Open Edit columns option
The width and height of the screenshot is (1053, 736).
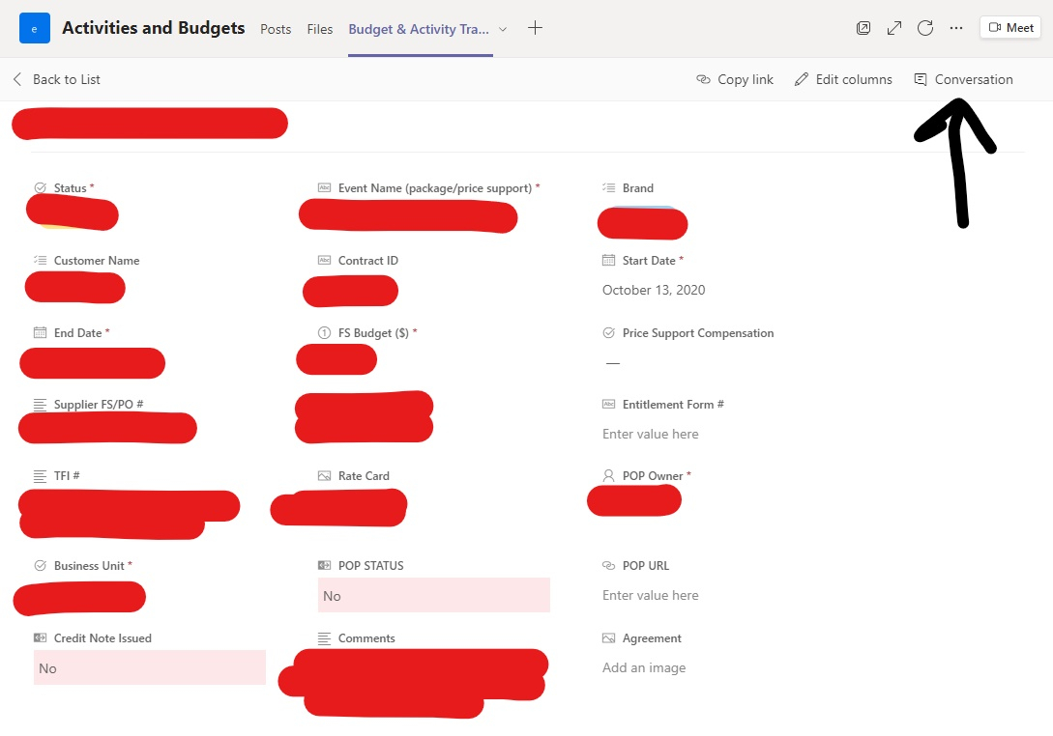[x=843, y=79]
